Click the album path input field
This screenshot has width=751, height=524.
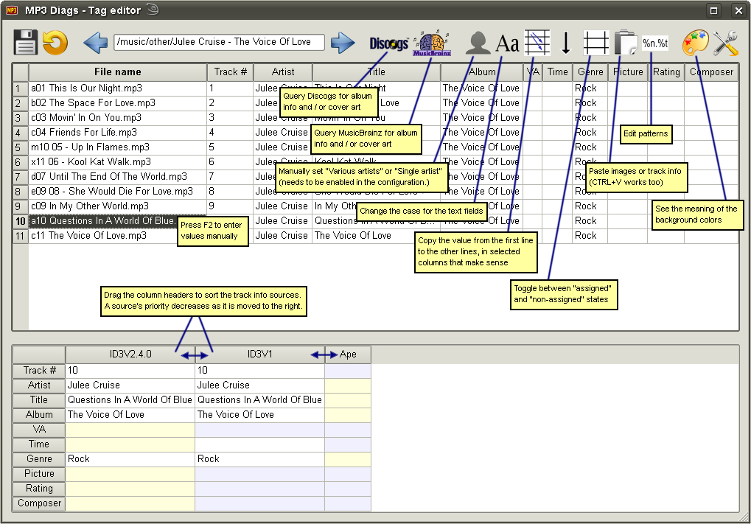point(219,42)
